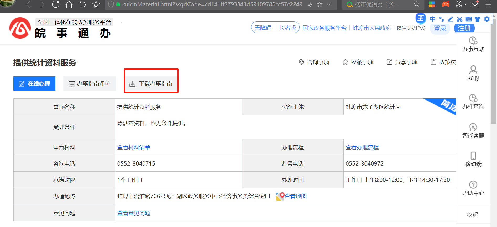The width and height of the screenshot is (497, 227).
Task: Open 我的 in sidebar
Action: point(473,73)
